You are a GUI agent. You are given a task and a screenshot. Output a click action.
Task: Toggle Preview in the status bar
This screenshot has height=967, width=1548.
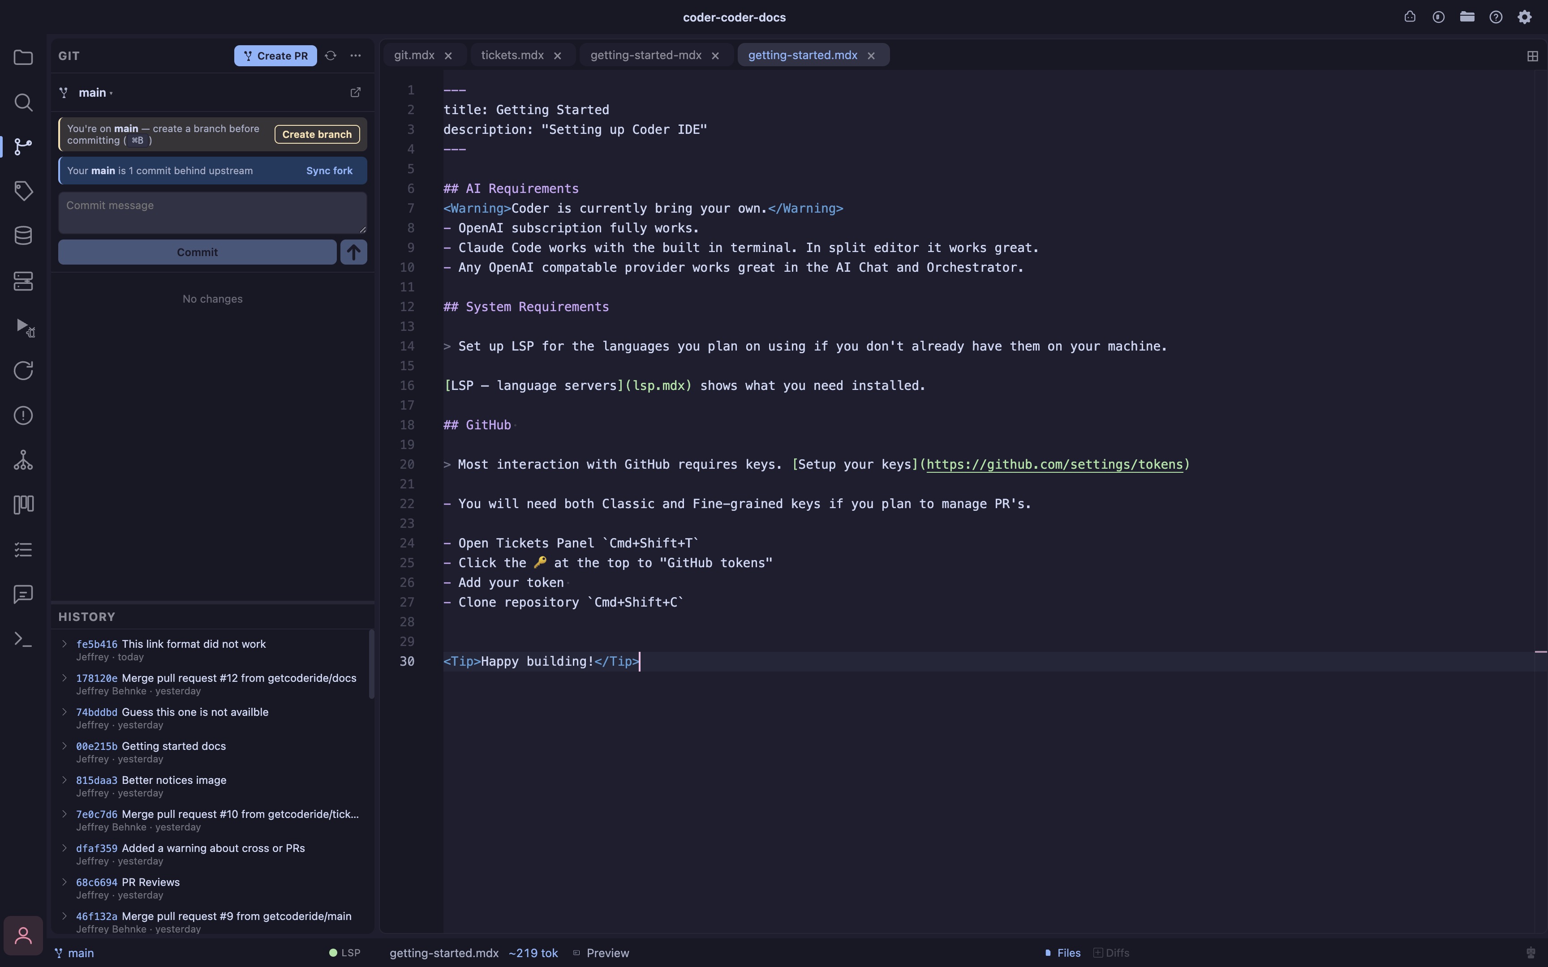(601, 953)
